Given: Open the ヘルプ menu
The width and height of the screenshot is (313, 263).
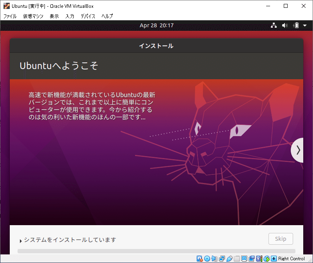Looking at the screenshot, I should point(107,16).
